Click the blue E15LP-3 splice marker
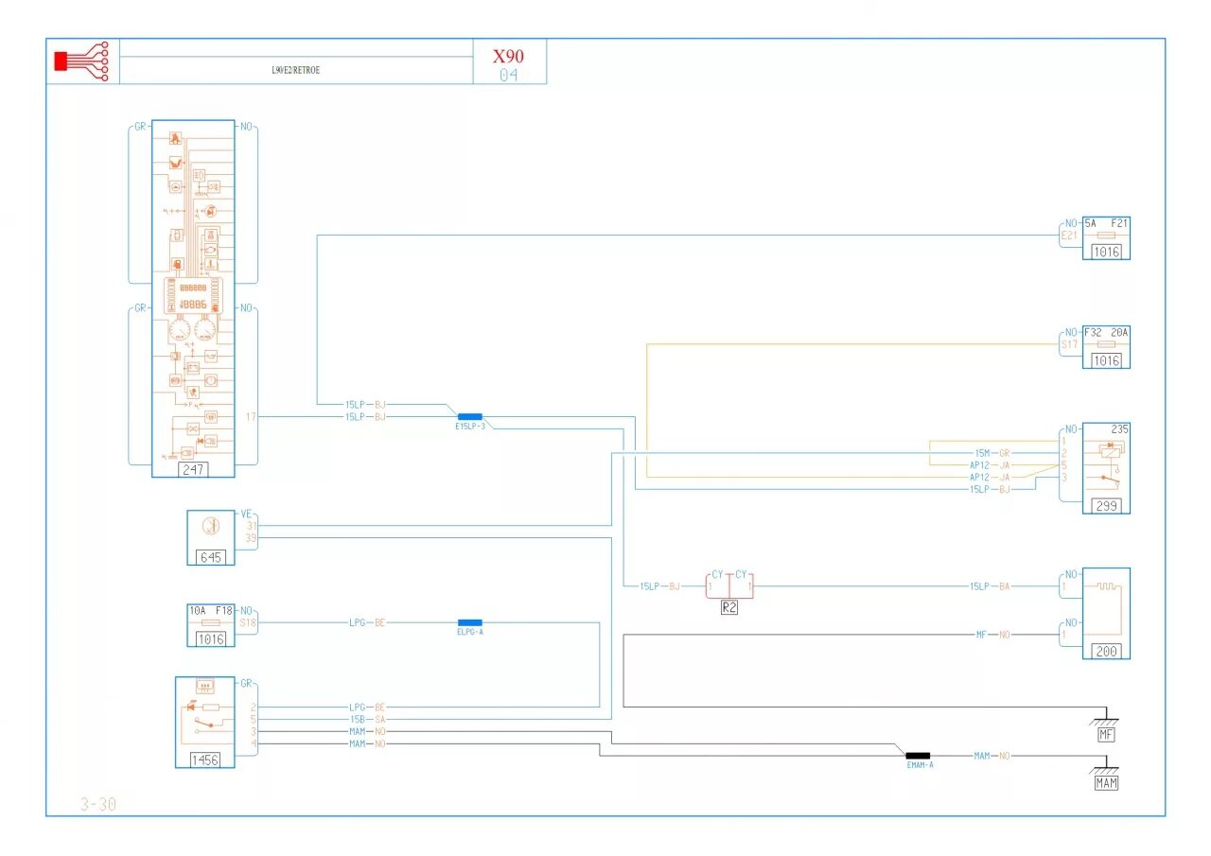The image size is (1211, 856). (470, 416)
